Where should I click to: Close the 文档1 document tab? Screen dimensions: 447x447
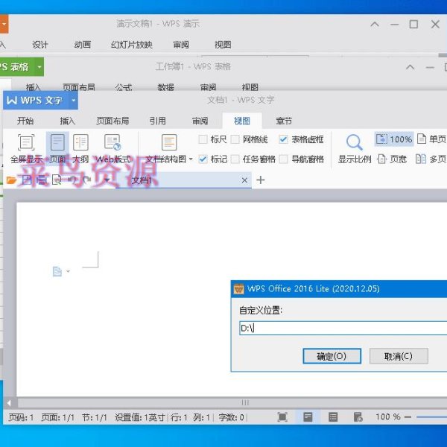point(244,180)
